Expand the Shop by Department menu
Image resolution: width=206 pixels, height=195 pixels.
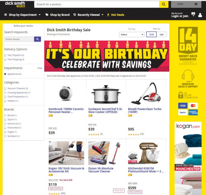(23, 15)
